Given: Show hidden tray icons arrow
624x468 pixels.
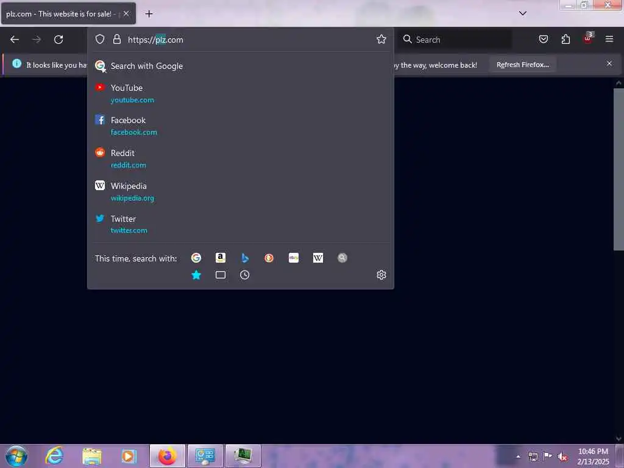Looking at the screenshot, I should [x=518, y=456].
